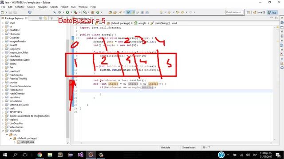The image size is (284, 159).
Task: Open File Explorer from the taskbar
Action: [50, 155]
